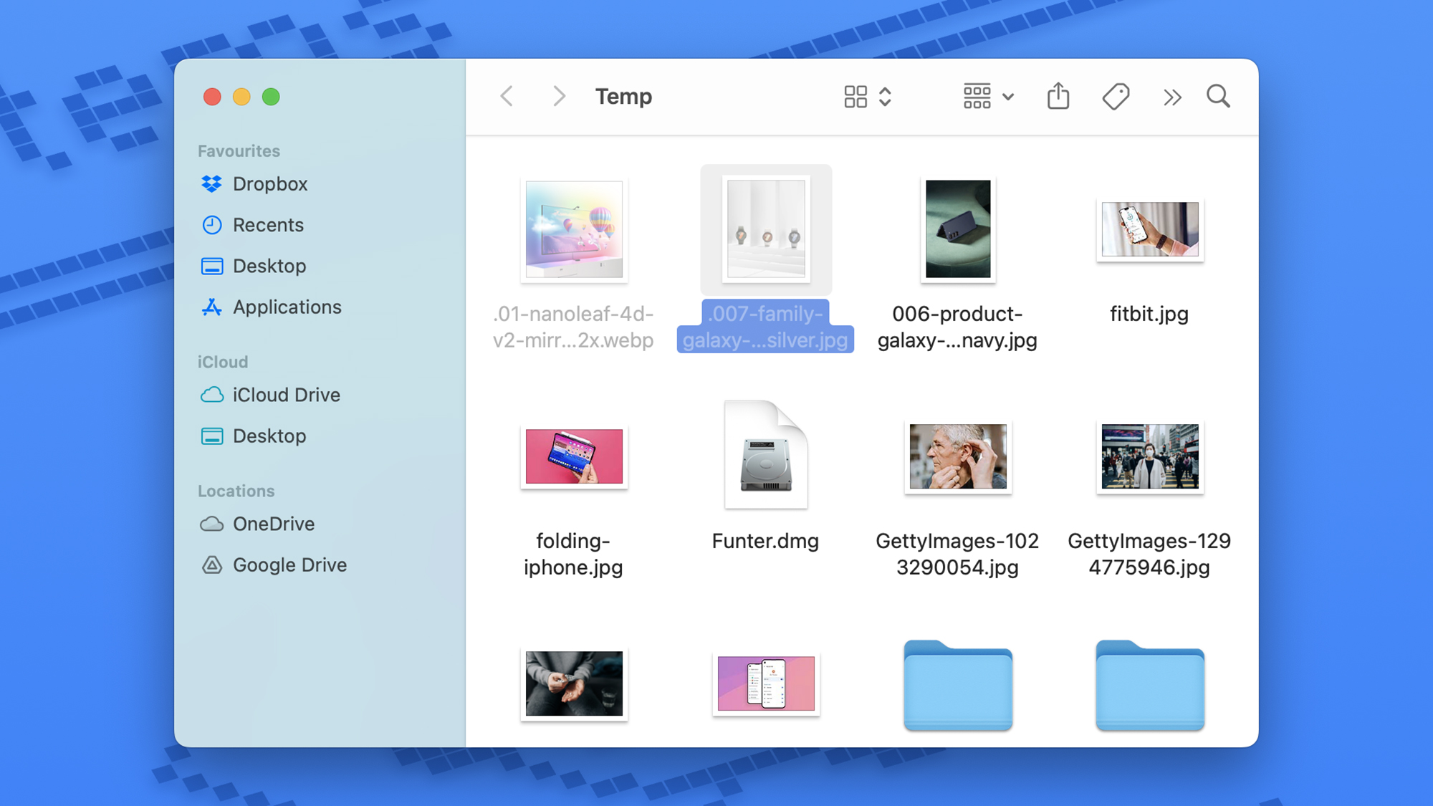
Task: Expand the group-by options dropdown
Action: coord(988,96)
